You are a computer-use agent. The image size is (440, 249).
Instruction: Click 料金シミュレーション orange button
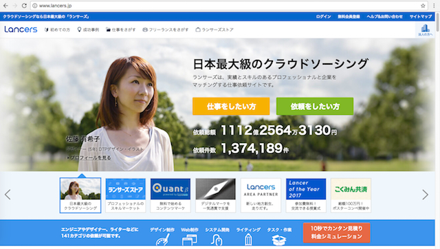coord(336,232)
